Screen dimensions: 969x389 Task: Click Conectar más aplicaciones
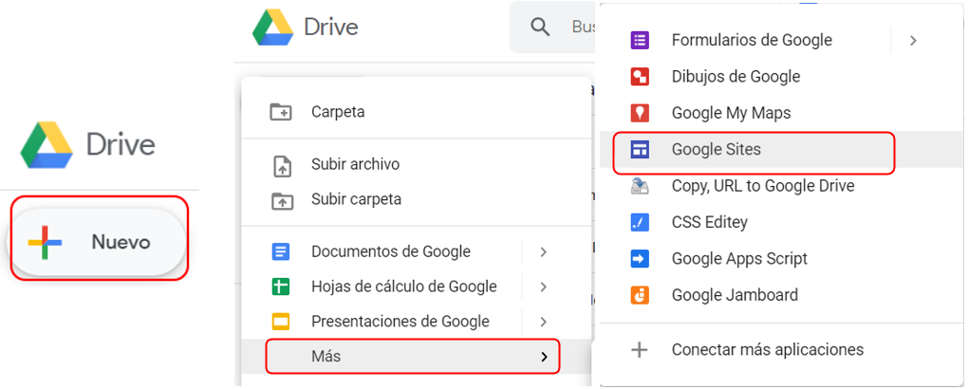point(767,349)
